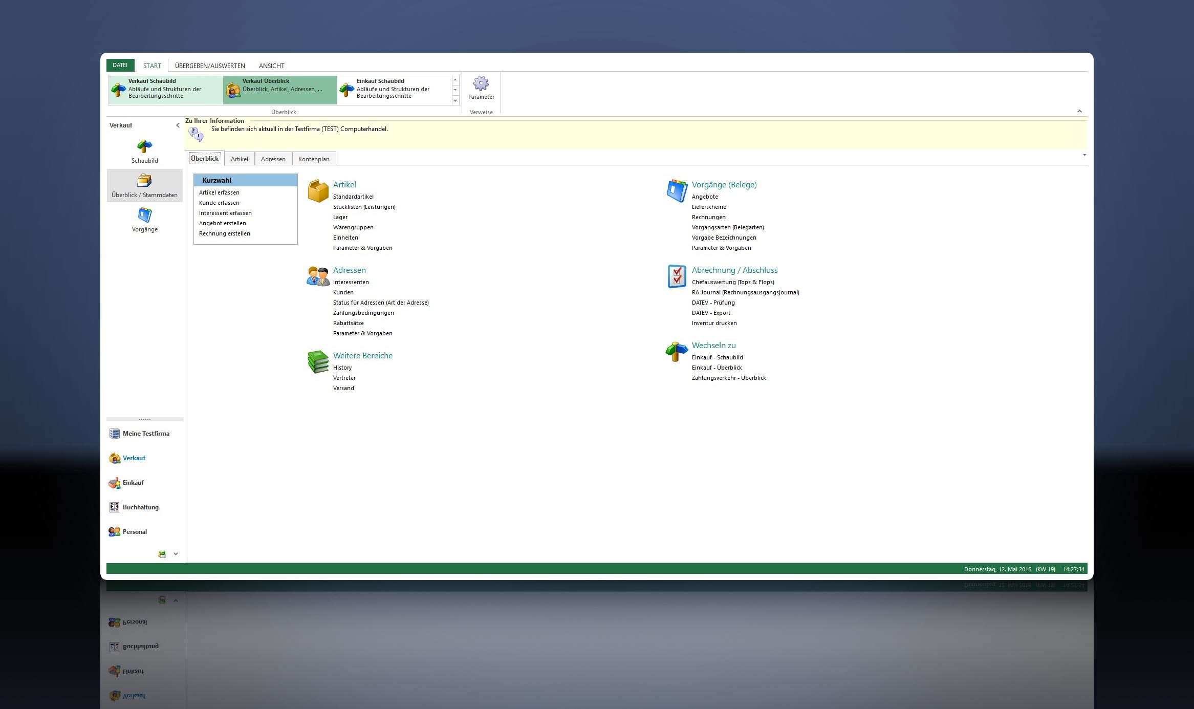
Task: Collapse the Verkauf navigation pane
Action: click(178, 125)
